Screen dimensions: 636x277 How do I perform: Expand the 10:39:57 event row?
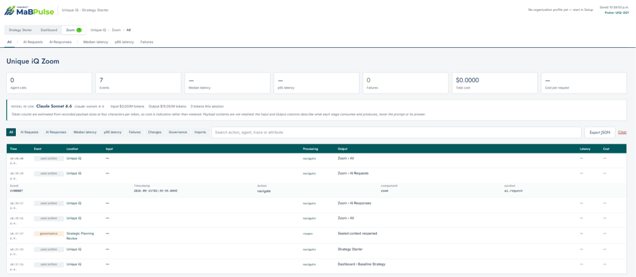click(x=317, y=205)
